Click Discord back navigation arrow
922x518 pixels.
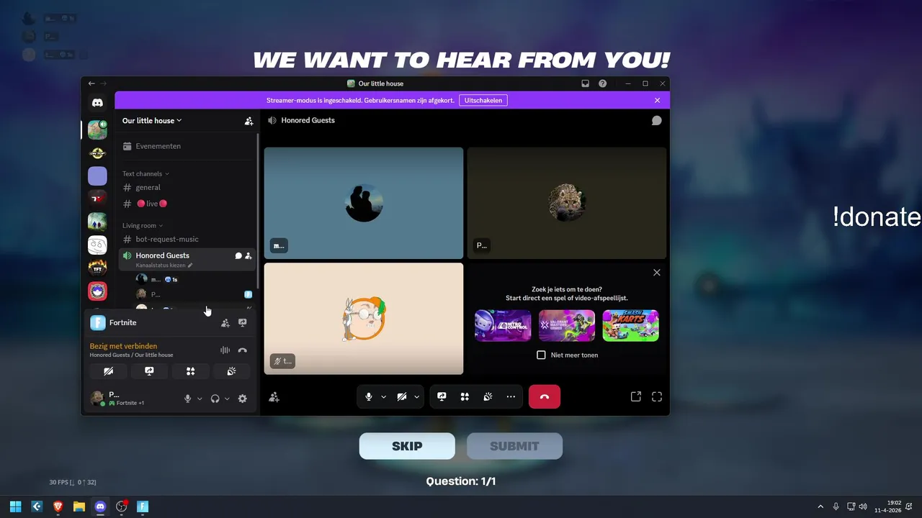91,83
